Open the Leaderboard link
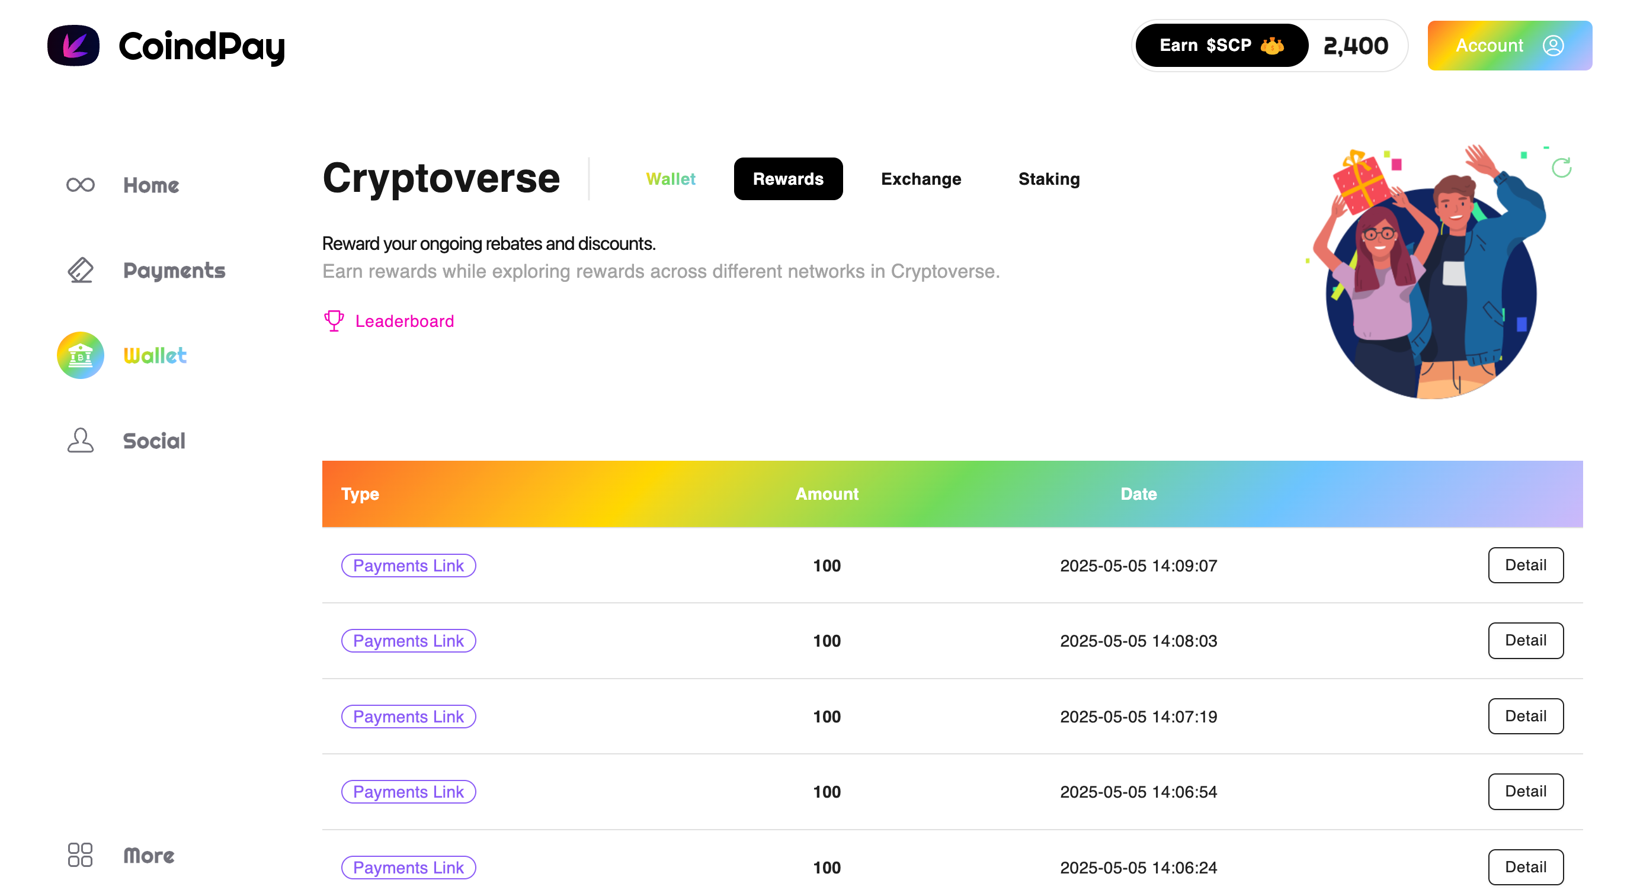The height and width of the screenshot is (893, 1640). [404, 321]
